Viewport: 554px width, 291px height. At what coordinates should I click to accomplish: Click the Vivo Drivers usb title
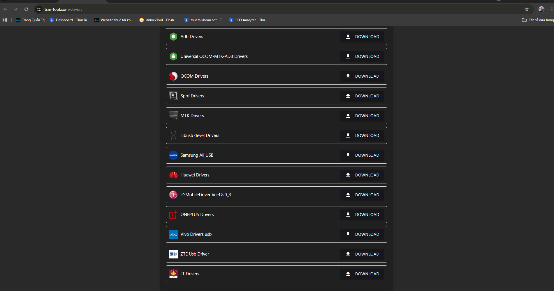[x=196, y=234]
